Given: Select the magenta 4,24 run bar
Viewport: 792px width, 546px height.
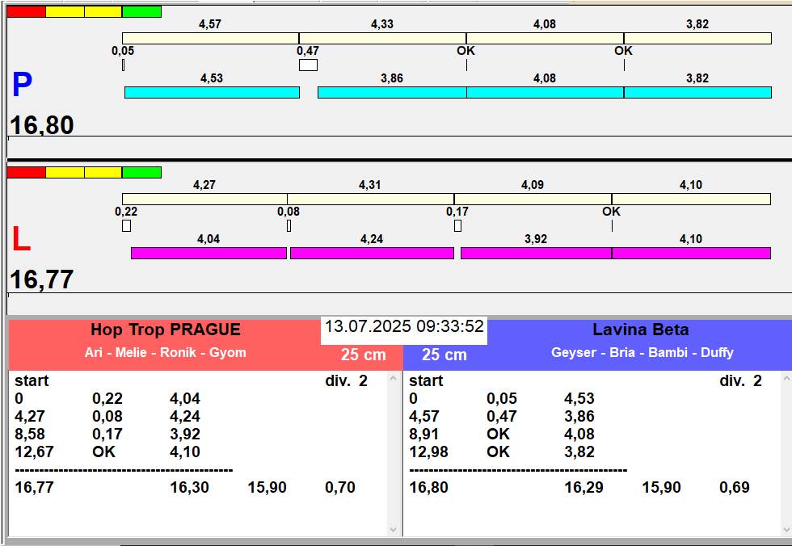Looking at the screenshot, I should (x=373, y=254).
